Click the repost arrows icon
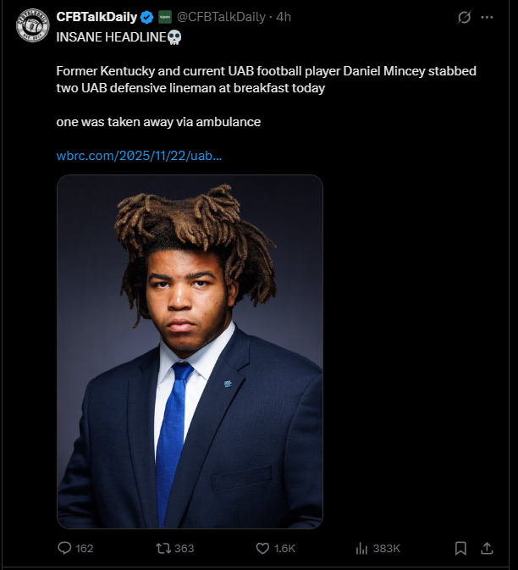 point(163,548)
